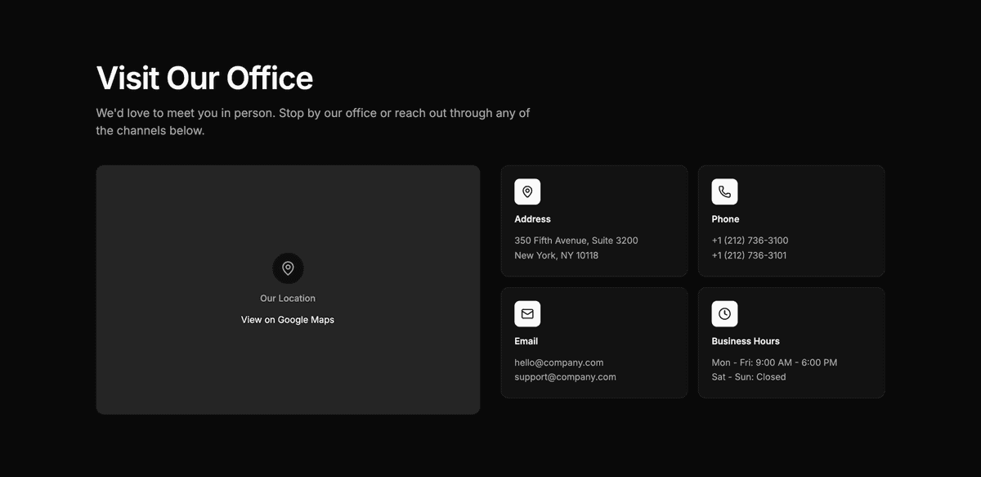
Task: Call the +1 (212) 736-3100 number
Action: coord(750,241)
